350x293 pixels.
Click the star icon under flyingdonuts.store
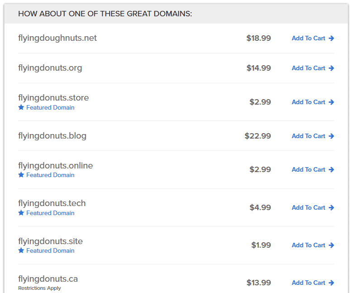(21, 107)
